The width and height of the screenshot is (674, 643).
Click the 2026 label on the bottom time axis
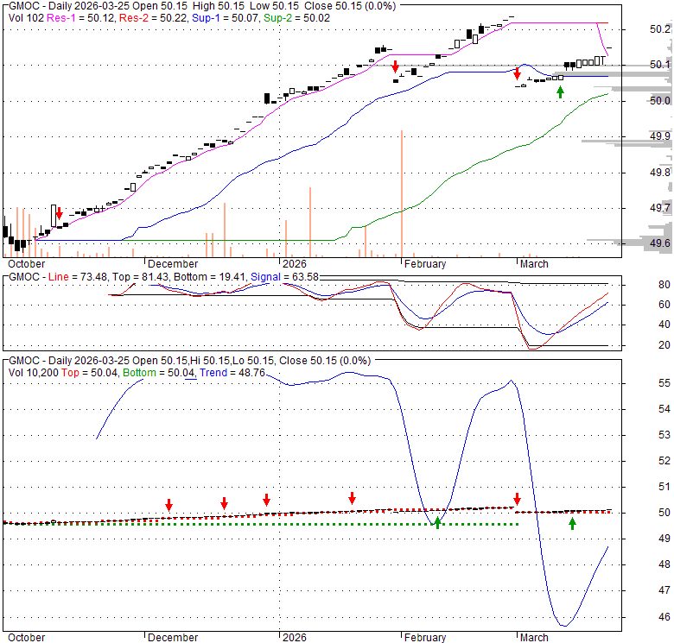coord(294,638)
